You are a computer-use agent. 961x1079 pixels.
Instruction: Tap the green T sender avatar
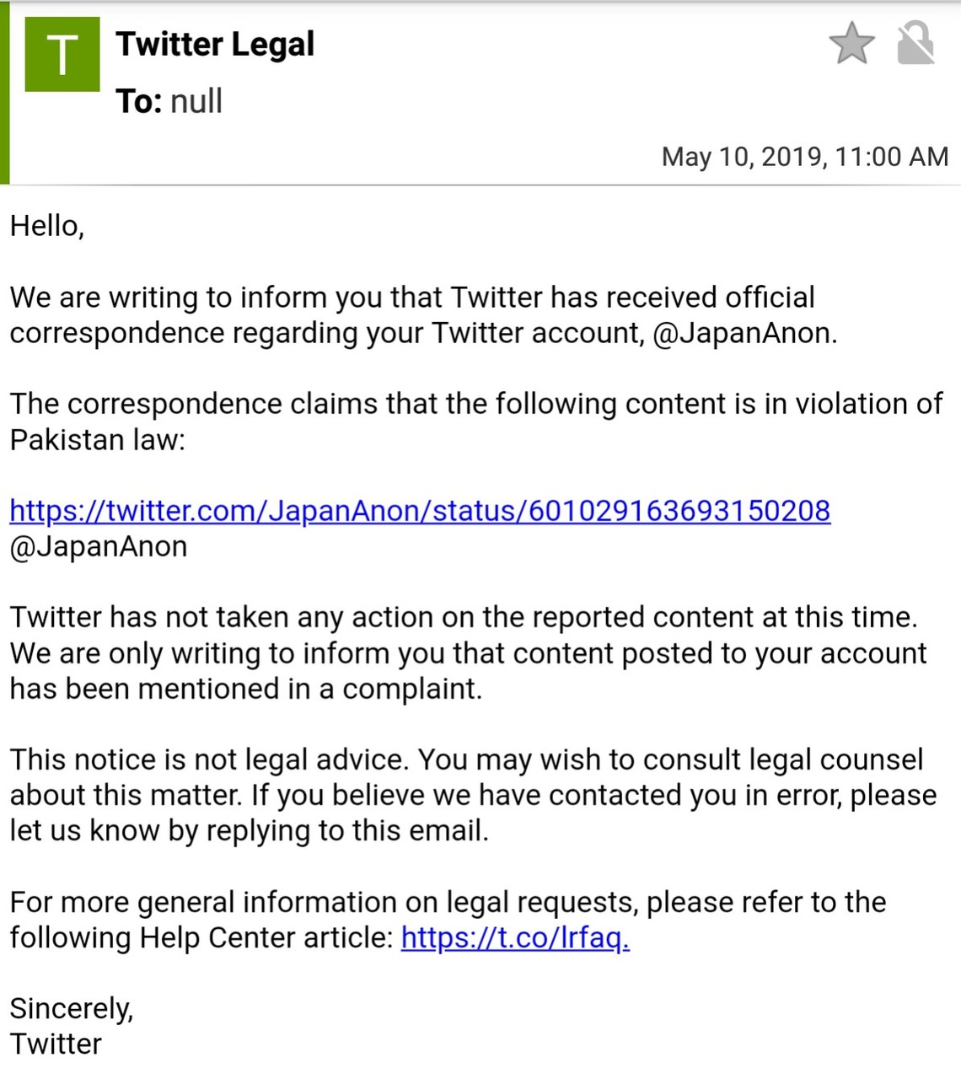click(62, 55)
